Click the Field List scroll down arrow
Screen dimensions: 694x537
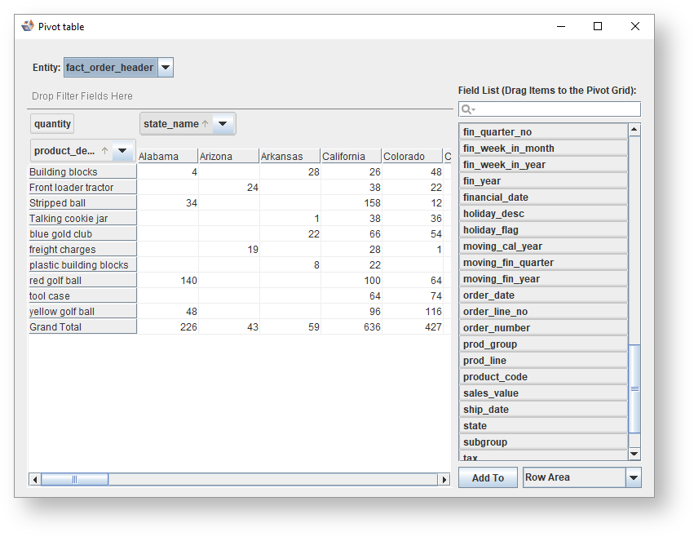tap(634, 454)
